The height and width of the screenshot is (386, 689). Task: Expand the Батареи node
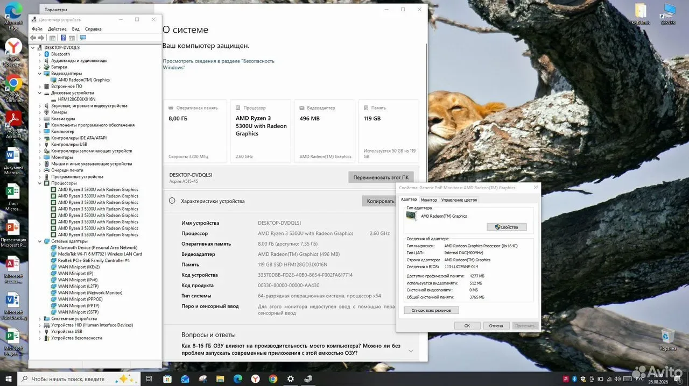click(39, 67)
